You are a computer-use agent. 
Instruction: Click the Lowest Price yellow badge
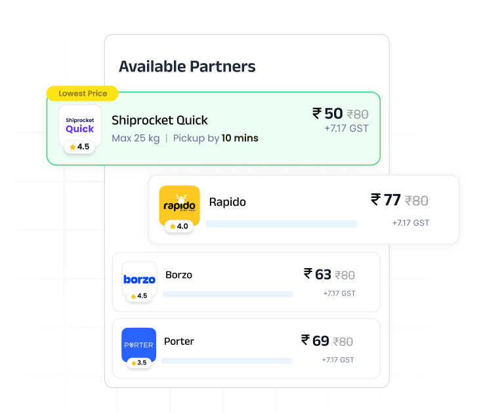coord(83,94)
